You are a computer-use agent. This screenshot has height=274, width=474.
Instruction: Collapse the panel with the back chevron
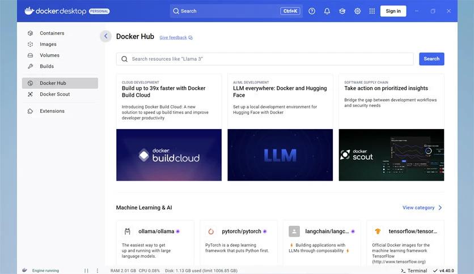point(106,36)
